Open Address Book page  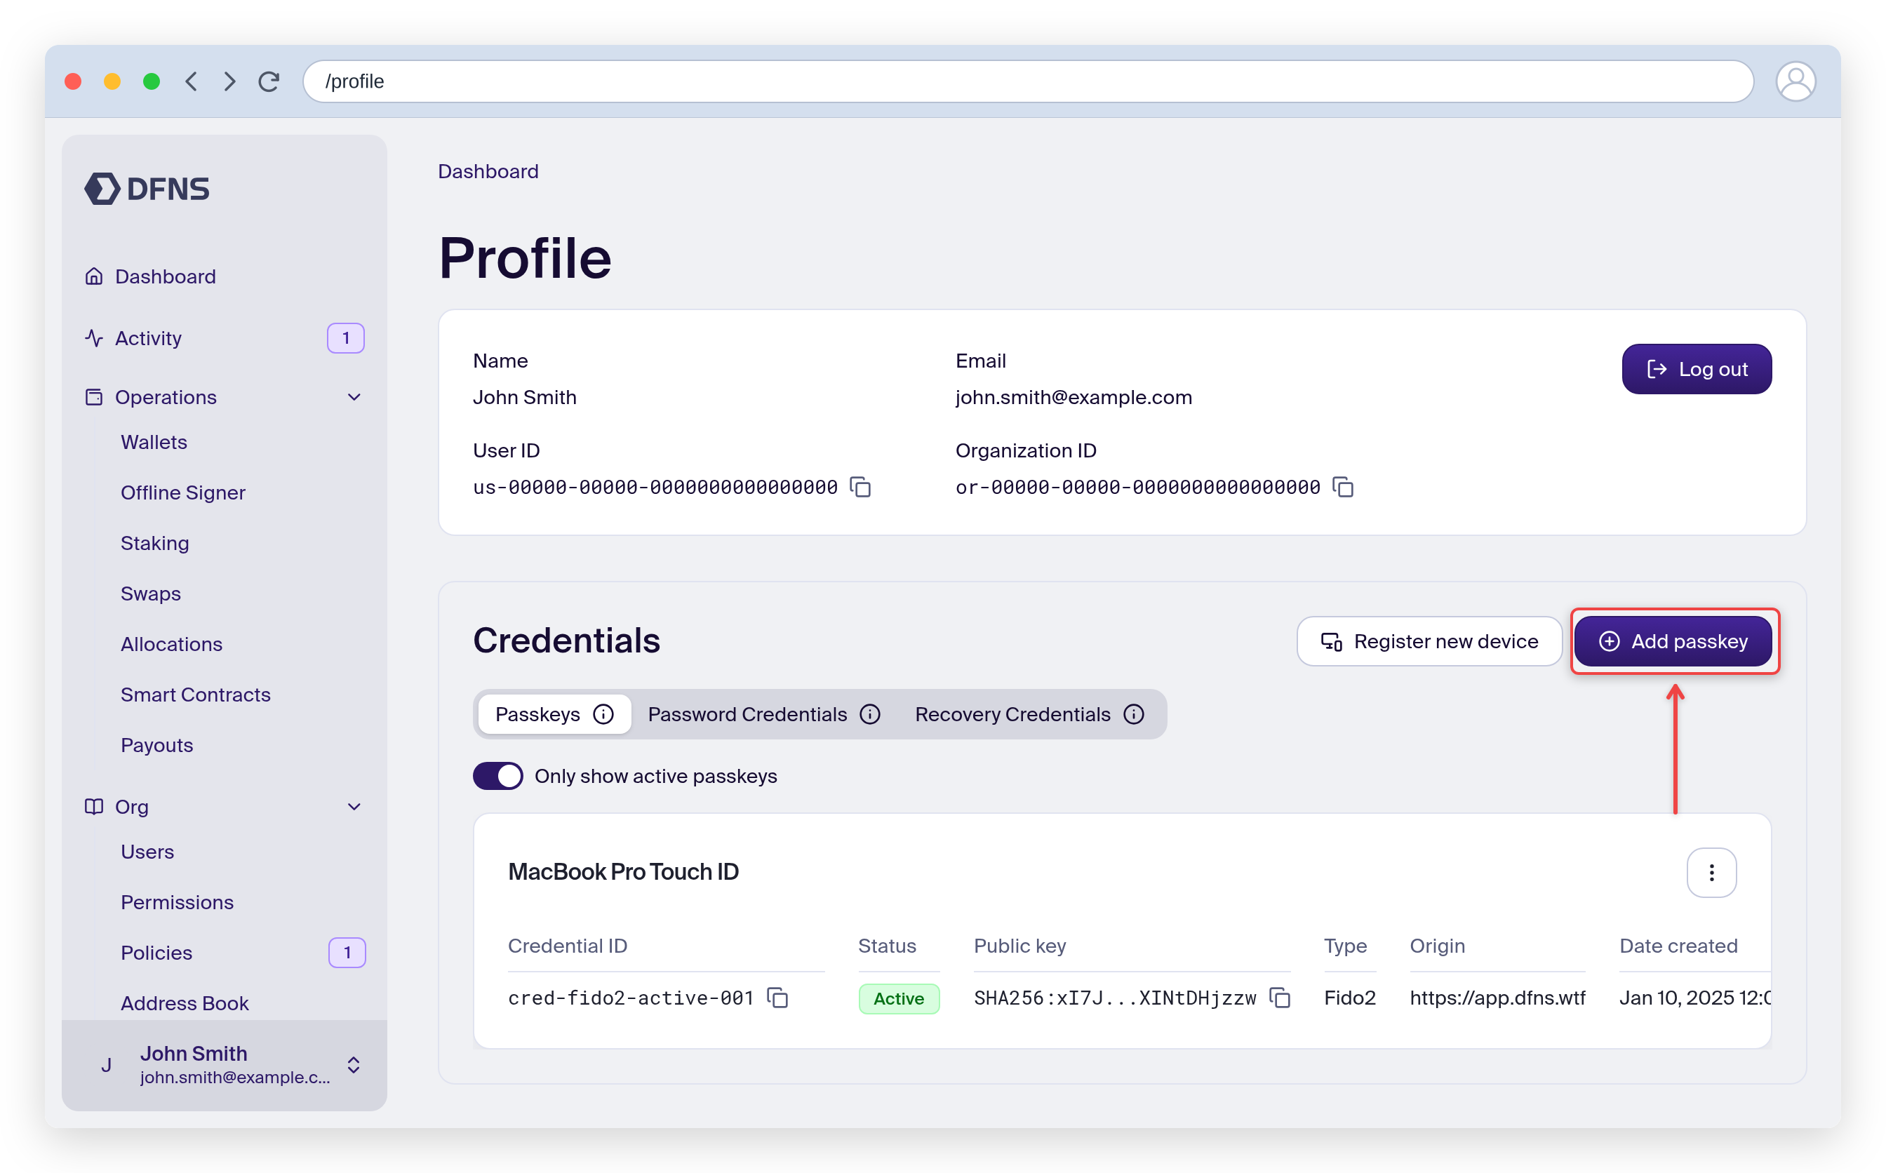(x=185, y=1003)
